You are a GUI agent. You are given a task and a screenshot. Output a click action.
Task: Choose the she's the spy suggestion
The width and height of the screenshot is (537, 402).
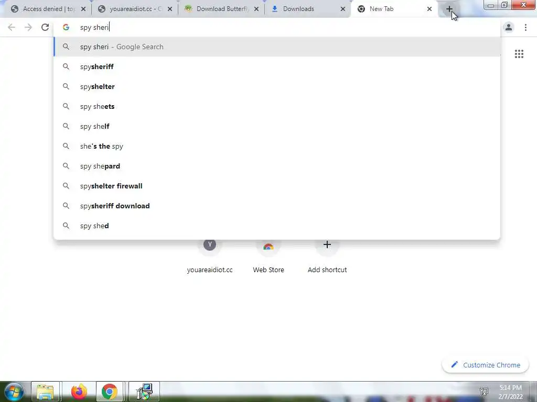(277, 147)
